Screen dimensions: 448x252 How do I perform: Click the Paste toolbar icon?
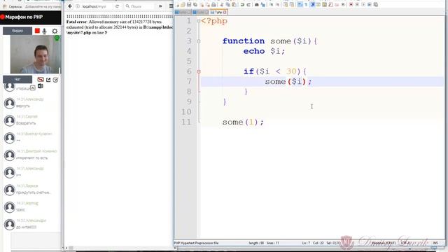point(234,5)
